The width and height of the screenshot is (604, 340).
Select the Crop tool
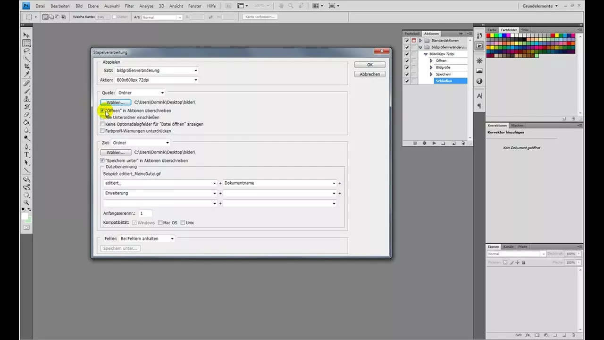click(x=26, y=67)
